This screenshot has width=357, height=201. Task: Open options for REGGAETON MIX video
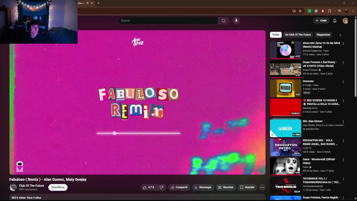pos(343,141)
